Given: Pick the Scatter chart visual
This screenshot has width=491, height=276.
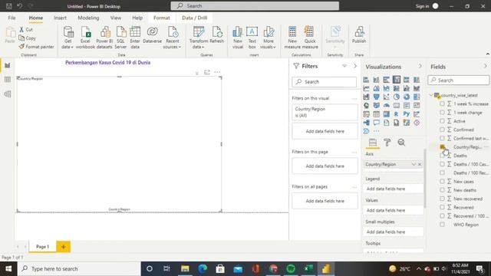Looking at the screenshot, I should click(x=386, y=97).
